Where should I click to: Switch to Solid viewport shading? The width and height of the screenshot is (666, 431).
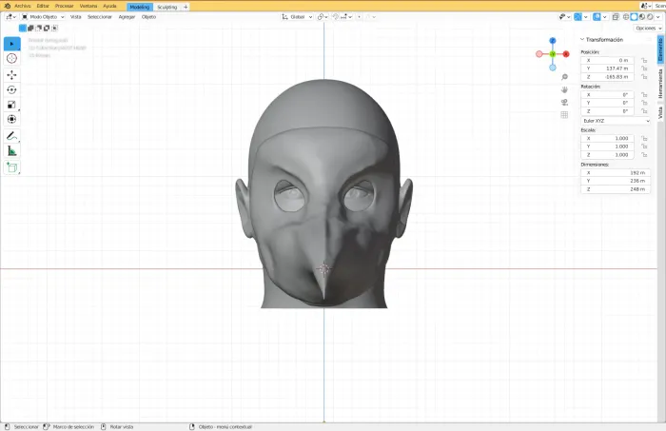(635, 17)
